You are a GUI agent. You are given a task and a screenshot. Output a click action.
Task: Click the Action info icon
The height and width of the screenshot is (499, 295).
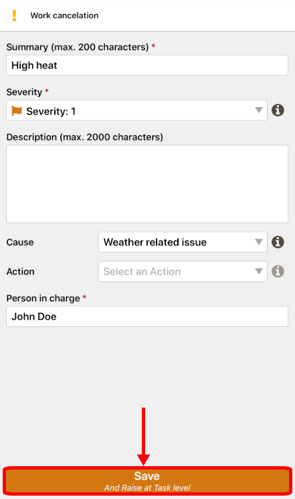278,271
